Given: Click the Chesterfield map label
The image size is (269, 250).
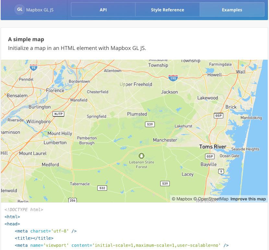Looking at the screenshot, I should click(x=98, y=92).
